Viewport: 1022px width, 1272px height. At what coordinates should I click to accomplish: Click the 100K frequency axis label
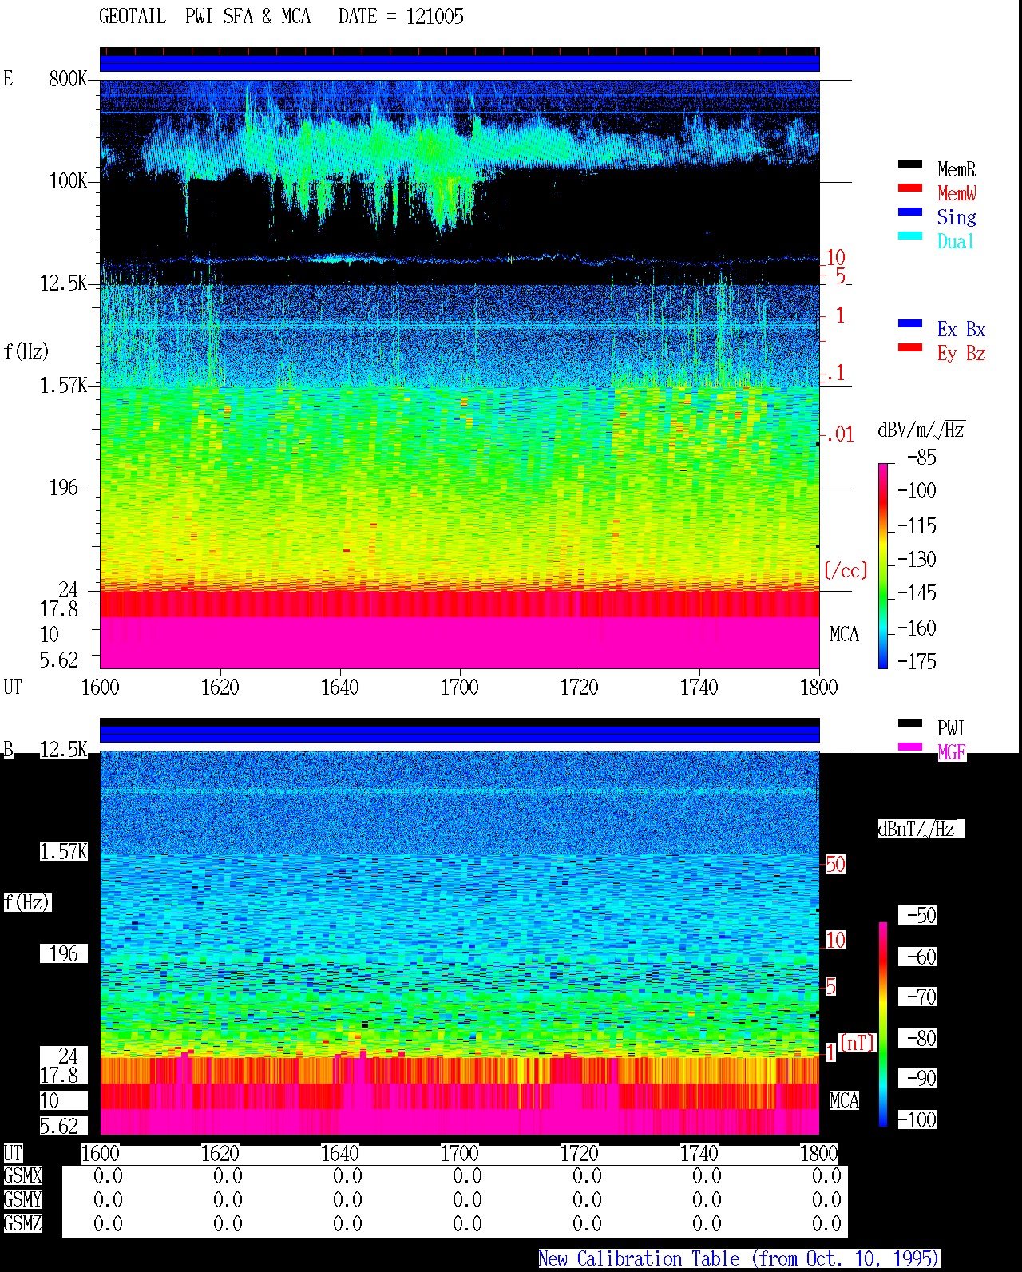coord(68,181)
